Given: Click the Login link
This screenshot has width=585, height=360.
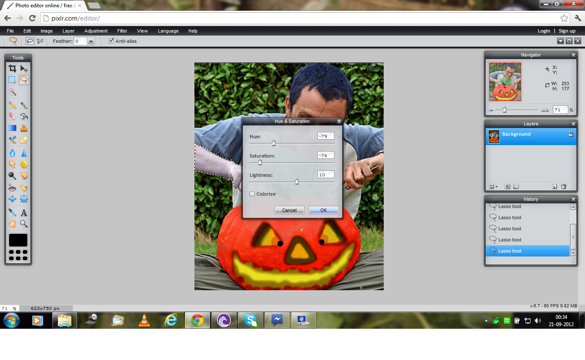Looking at the screenshot, I should [x=544, y=31].
